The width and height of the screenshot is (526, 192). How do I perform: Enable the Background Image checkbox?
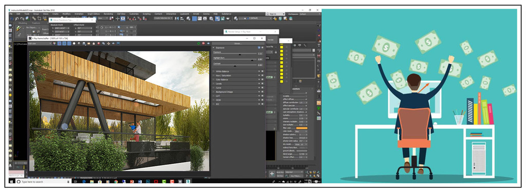click(213, 92)
